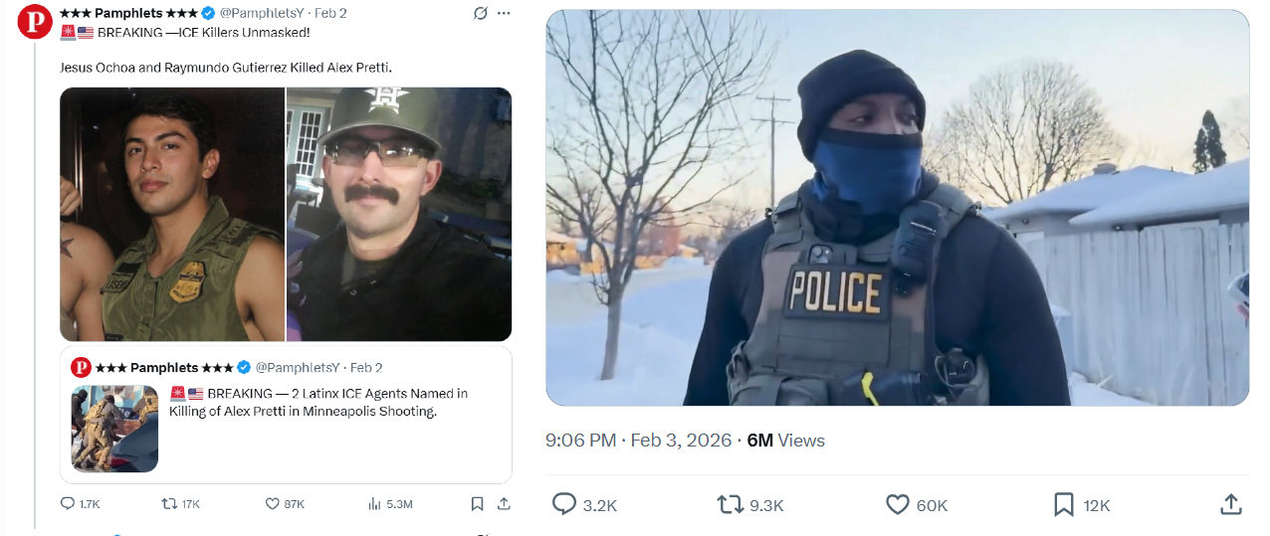Open the left photo of man in green vest
Image resolution: width=1270 pixels, height=536 pixels.
(x=172, y=215)
